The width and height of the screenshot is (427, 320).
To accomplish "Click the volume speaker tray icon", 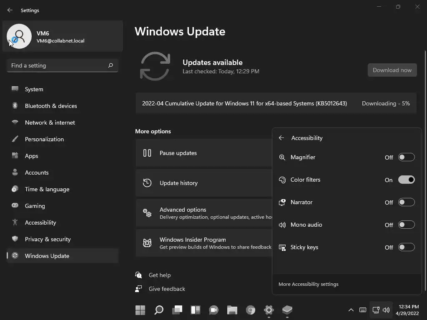I will pos(386,310).
